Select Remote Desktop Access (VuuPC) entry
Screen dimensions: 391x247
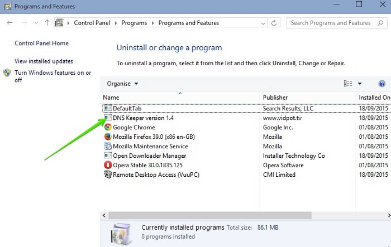tap(156, 175)
